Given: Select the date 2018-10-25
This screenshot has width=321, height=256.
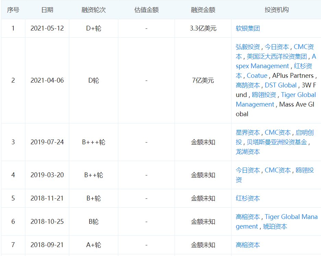Looking at the screenshot, I should [x=47, y=222].
